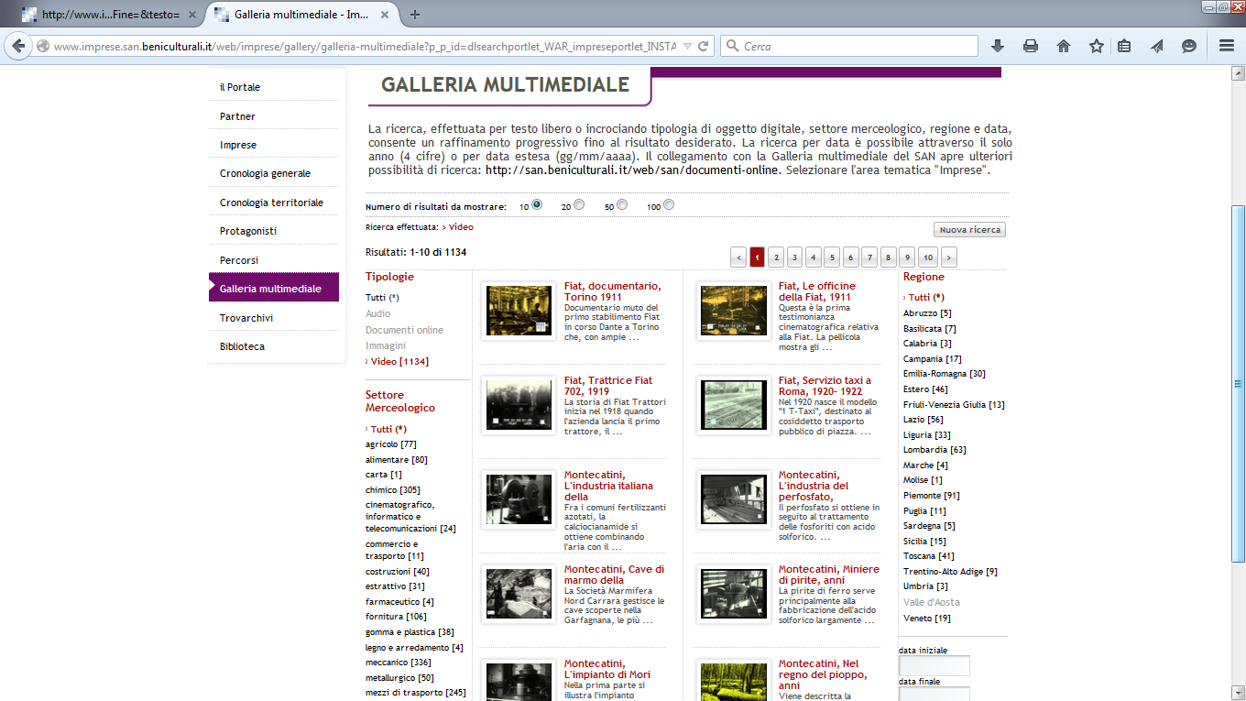Viewport: 1246px width, 701px height.
Task: Open the smiley chat icon
Action: pos(1189,46)
